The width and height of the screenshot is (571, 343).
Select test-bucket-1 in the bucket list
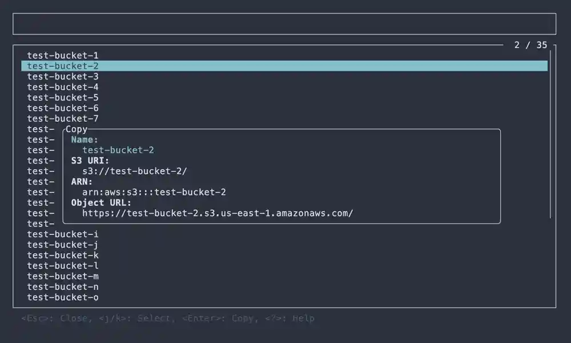(63, 55)
